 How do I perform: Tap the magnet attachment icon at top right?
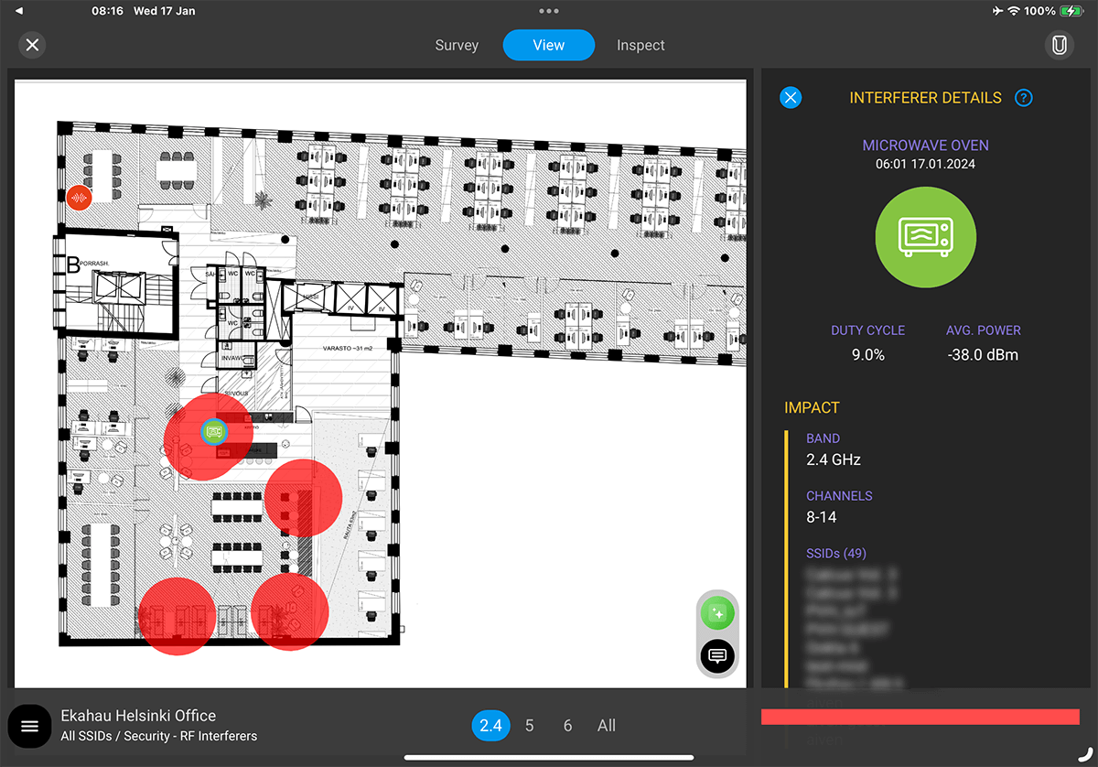click(x=1059, y=45)
